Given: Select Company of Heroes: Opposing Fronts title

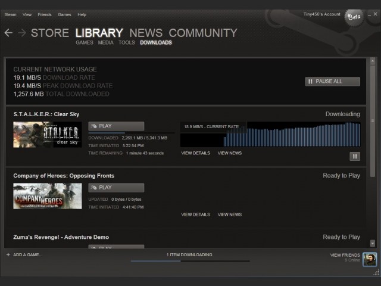Looking at the screenshot, I should coord(64,176).
